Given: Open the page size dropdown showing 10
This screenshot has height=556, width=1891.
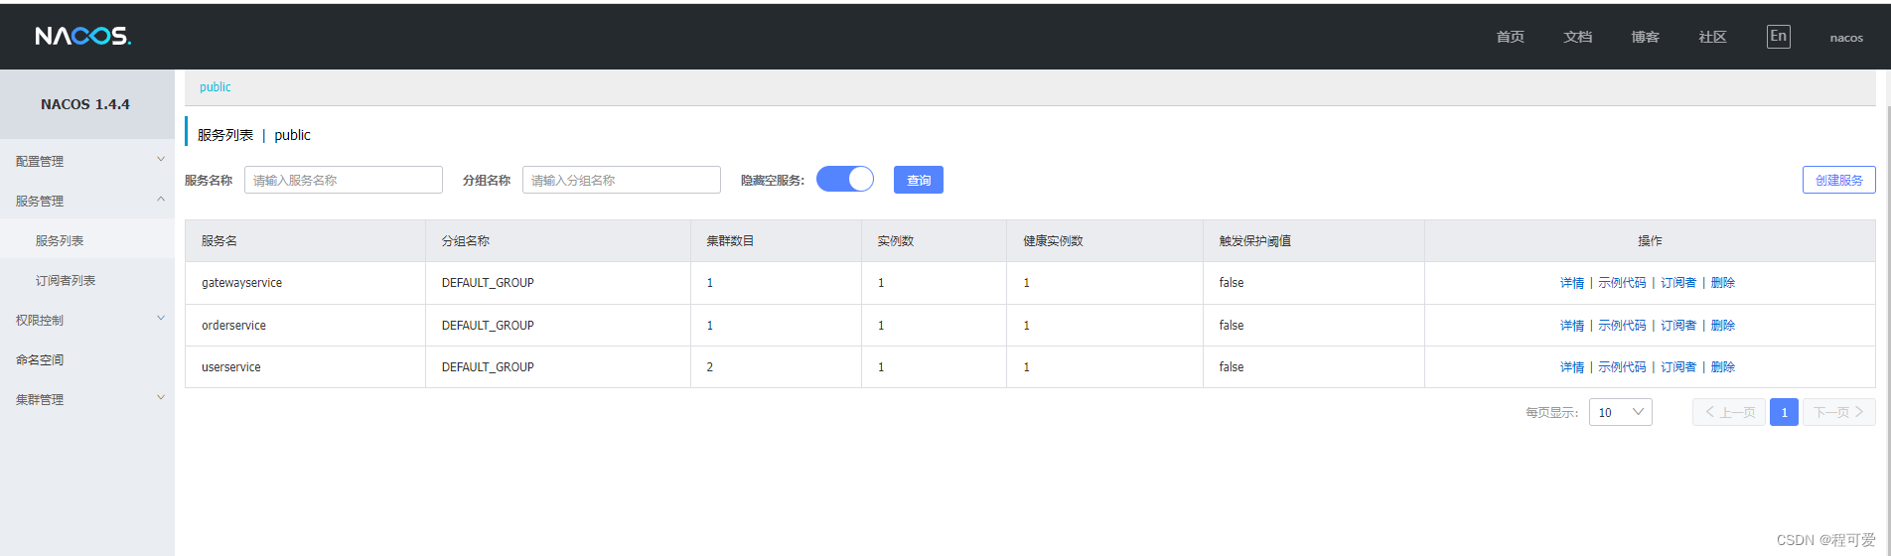Looking at the screenshot, I should pos(1620,412).
